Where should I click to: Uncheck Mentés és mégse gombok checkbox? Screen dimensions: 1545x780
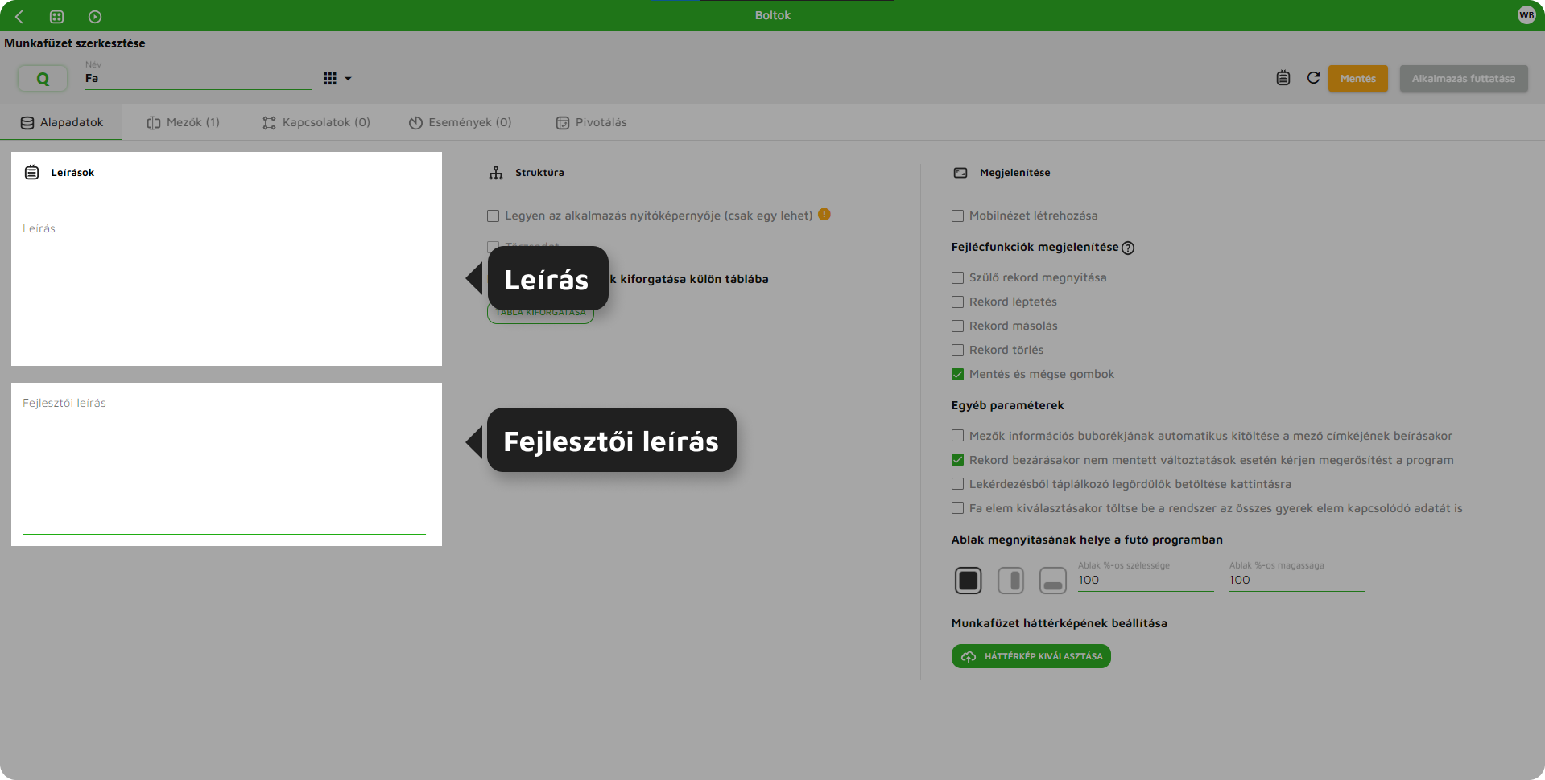tap(957, 374)
